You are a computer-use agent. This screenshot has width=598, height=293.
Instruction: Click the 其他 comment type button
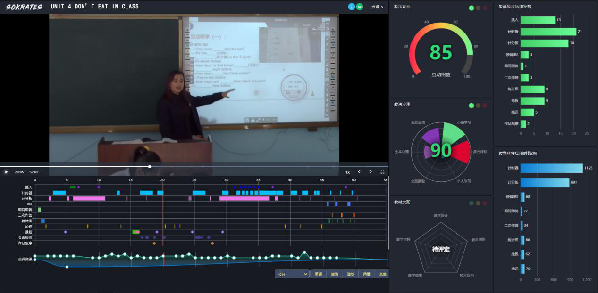[382, 274]
